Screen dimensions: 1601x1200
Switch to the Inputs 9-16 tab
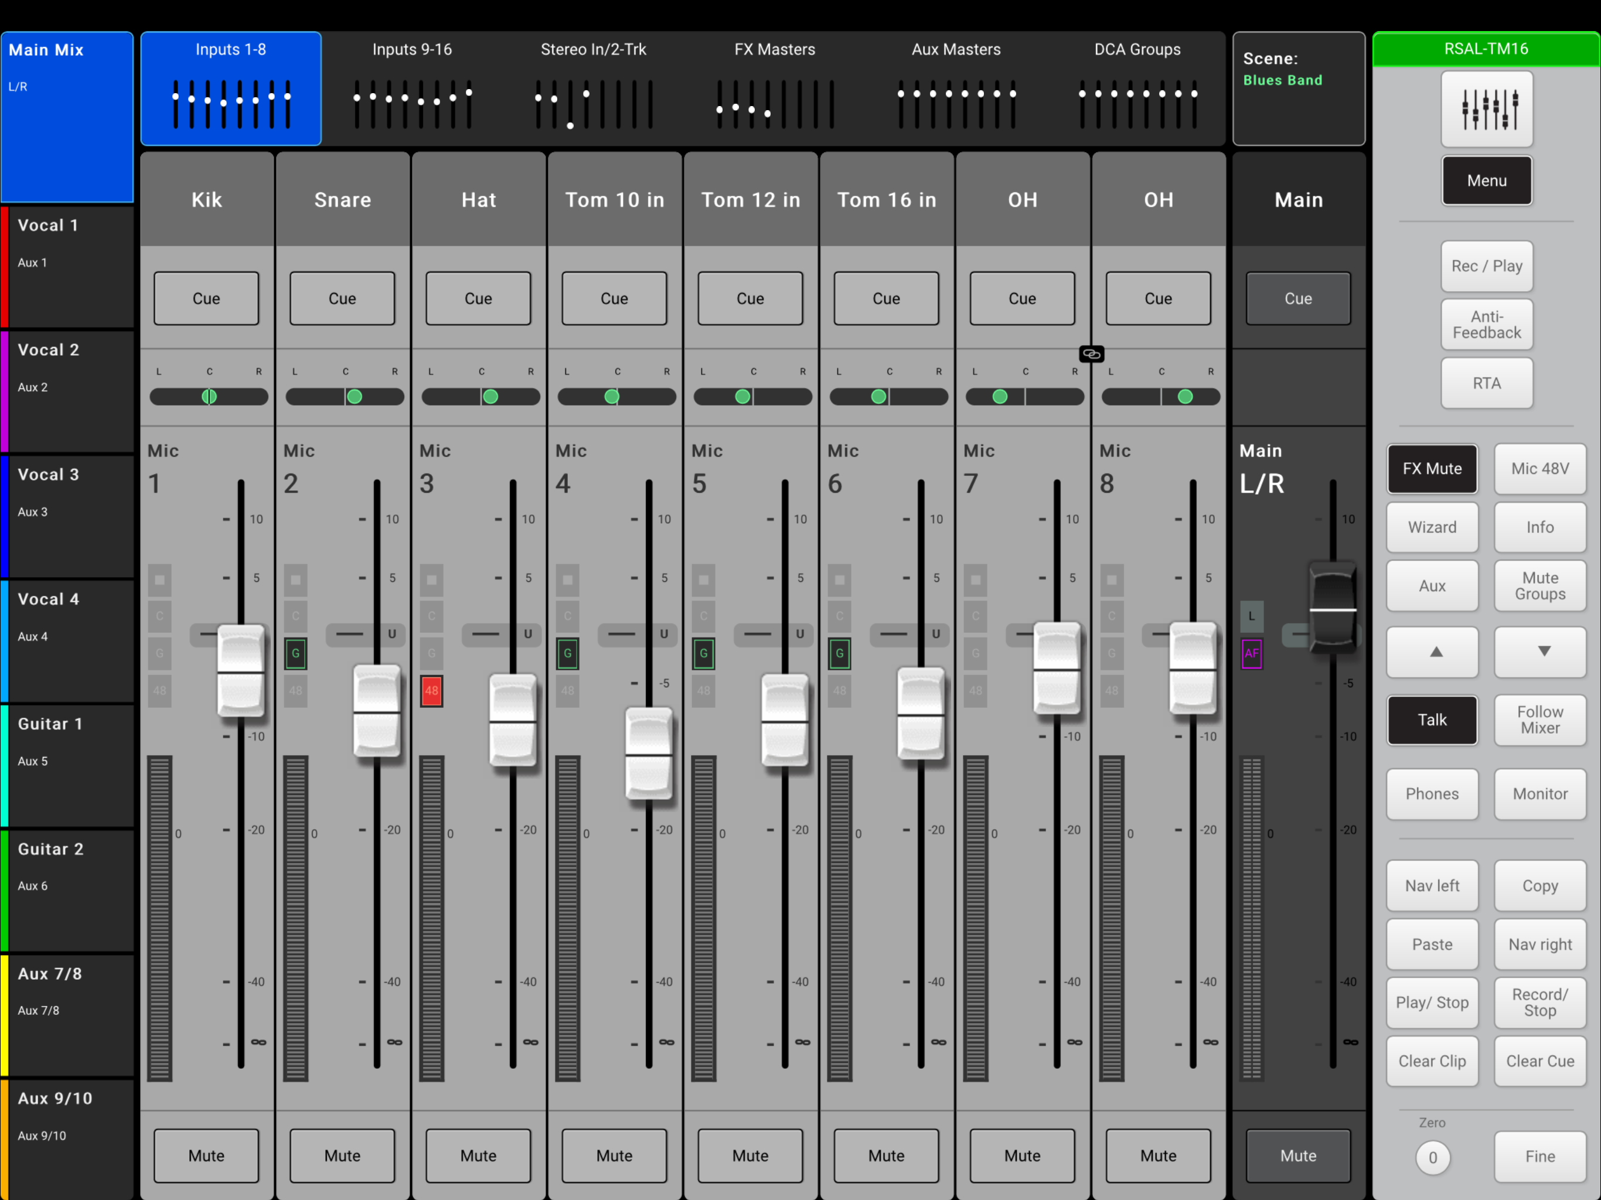(x=412, y=88)
